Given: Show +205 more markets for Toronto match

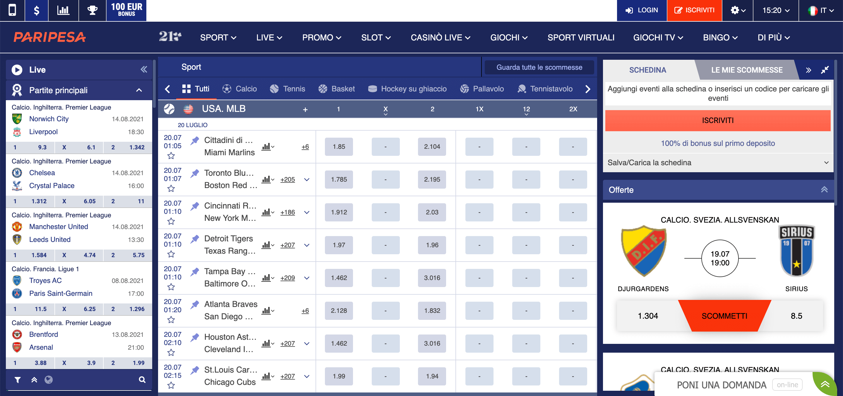Looking at the screenshot, I should coord(287,180).
